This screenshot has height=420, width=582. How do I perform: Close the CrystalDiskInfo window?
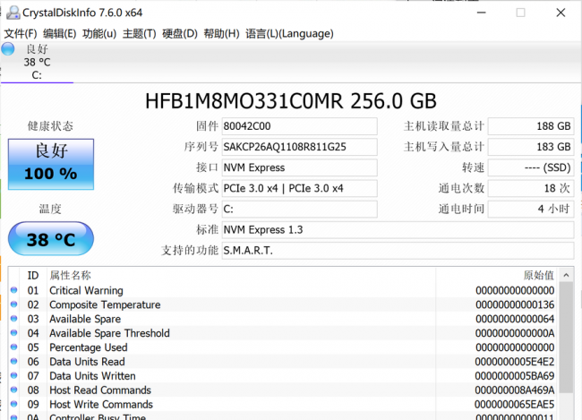[561, 13]
